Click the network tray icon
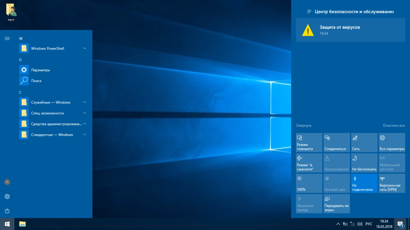This screenshot has height=230, width=410. (353, 224)
